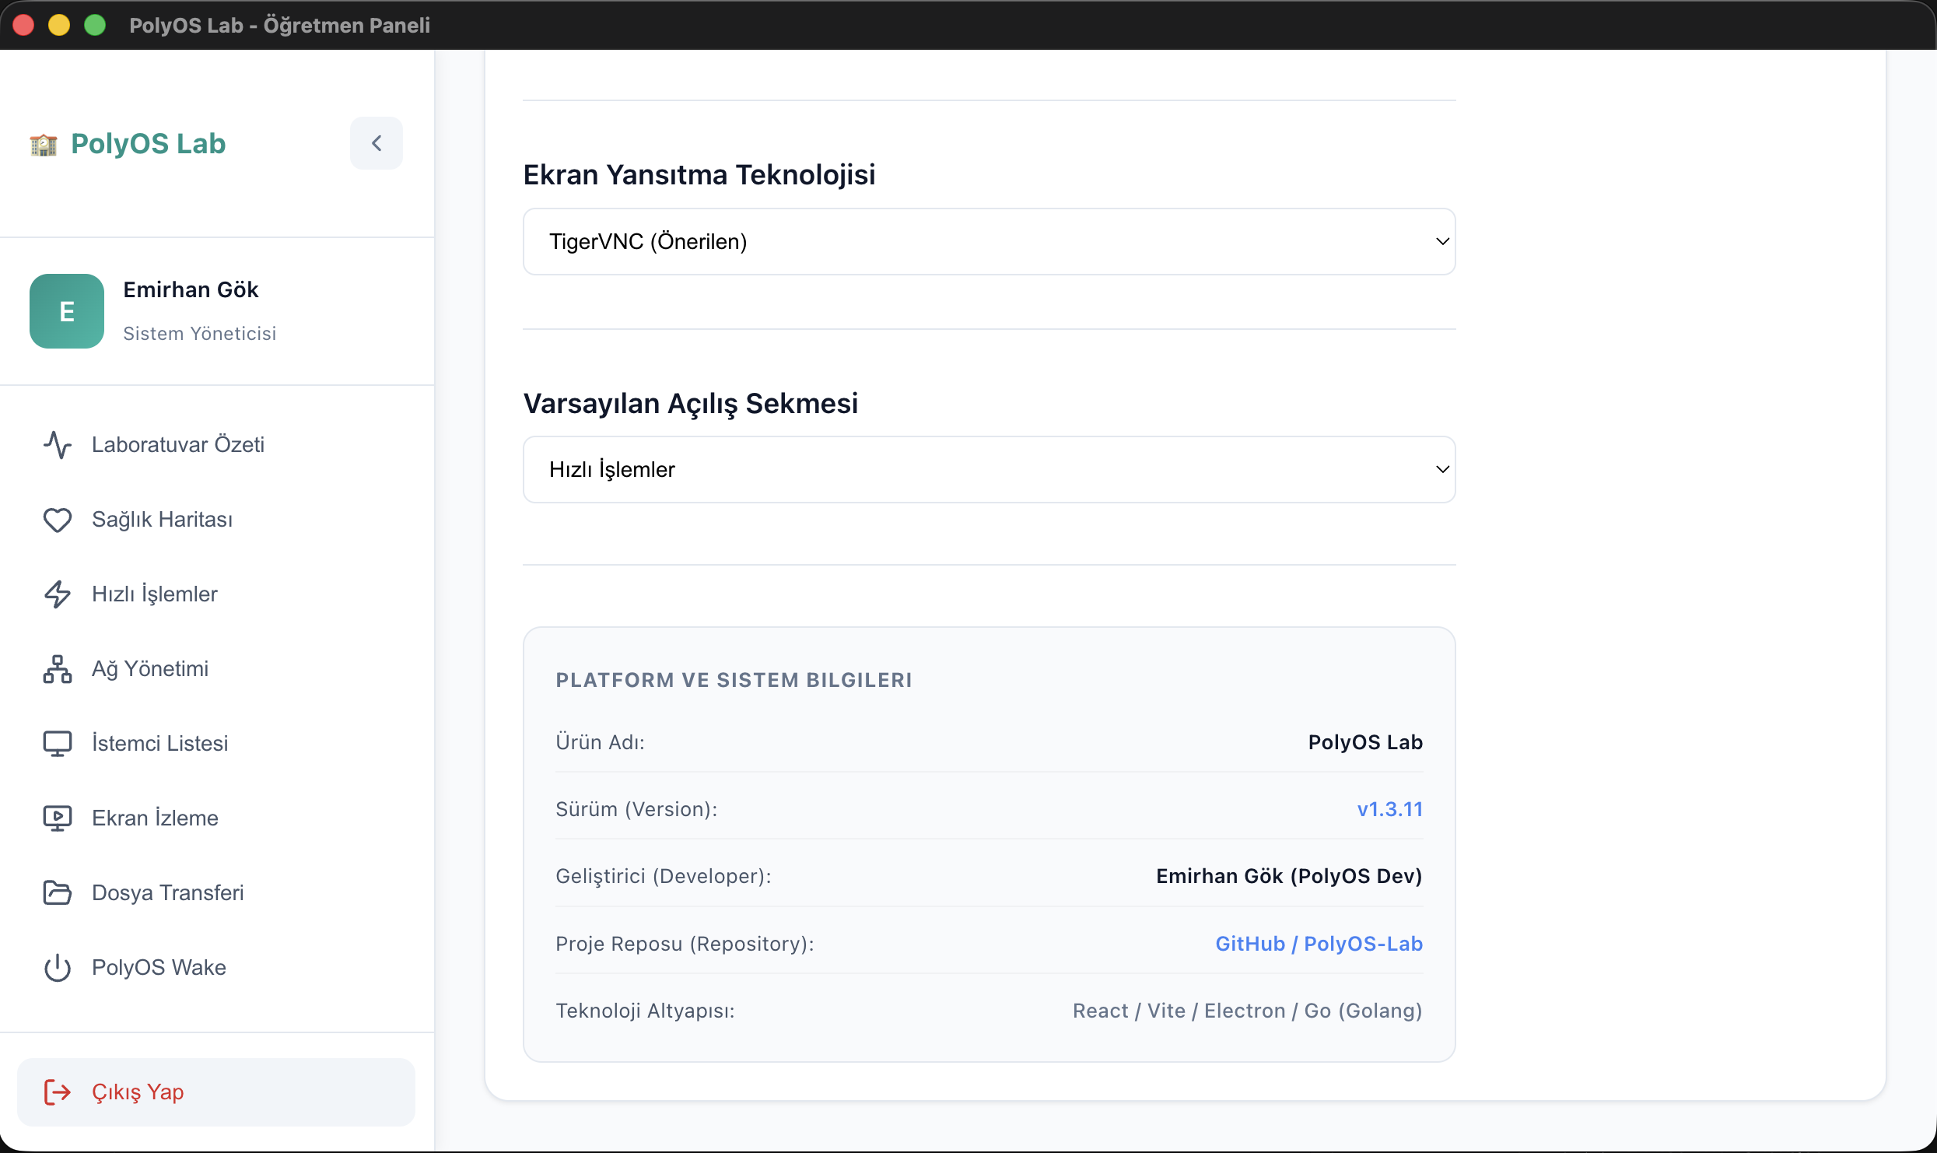Click the Sağlık Haritası heart icon
The image size is (1937, 1153).
point(58,520)
